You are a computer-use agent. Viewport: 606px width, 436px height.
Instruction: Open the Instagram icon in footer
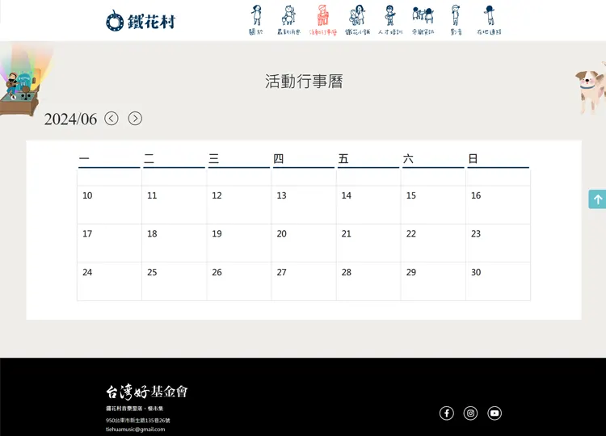470,413
